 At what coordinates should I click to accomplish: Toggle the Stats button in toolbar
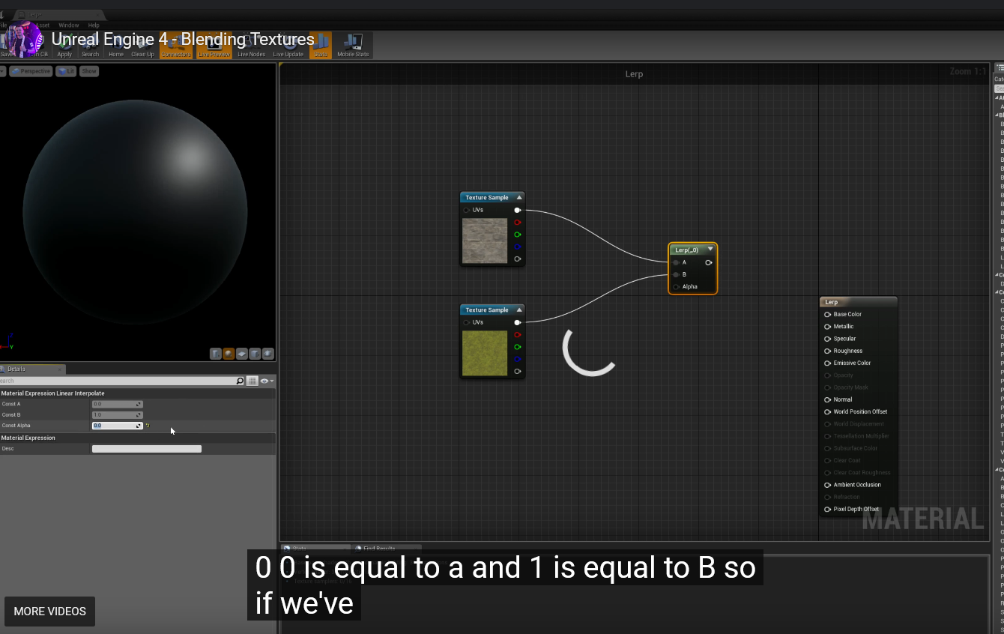pos(321,46)
